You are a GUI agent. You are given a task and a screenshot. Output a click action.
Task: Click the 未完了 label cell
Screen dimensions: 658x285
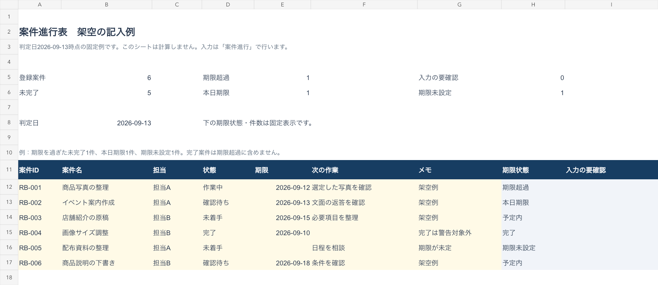coord(40,92)
